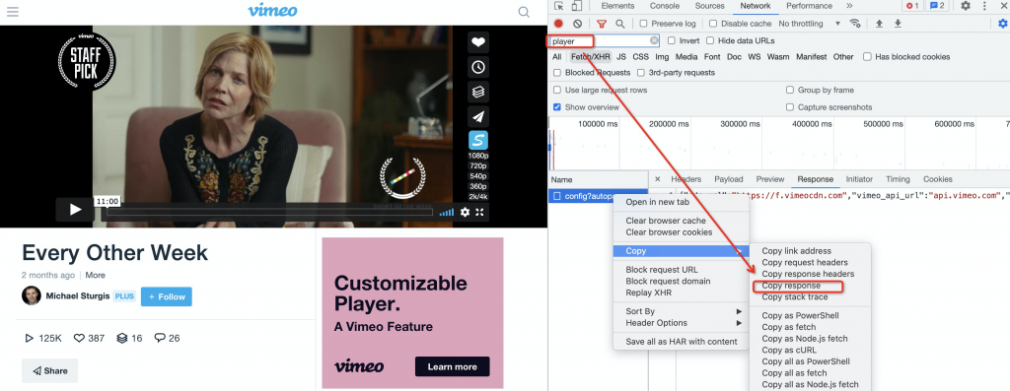Open the DevTools settings gear
This screenshot has height=391, width=1010.
[966, 6]
